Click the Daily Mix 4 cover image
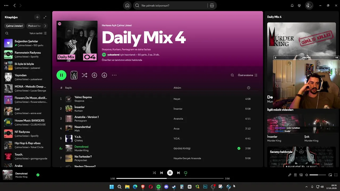Screen dimensions: 340x191 tap(77, 41)
